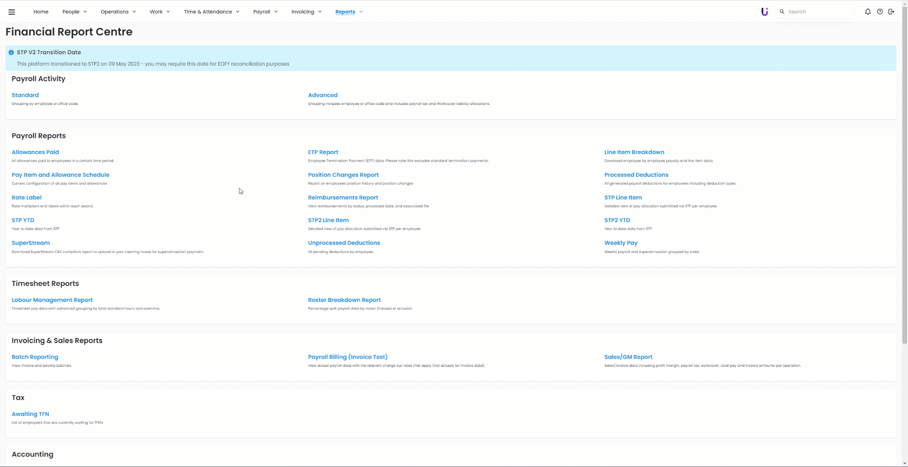Select the Reports menu item
908x467 pixels.
pyautogui.click(x=345, y=12)
